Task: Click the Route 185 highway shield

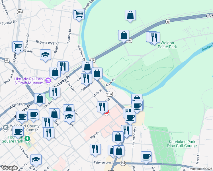Action: coord(20,12)
